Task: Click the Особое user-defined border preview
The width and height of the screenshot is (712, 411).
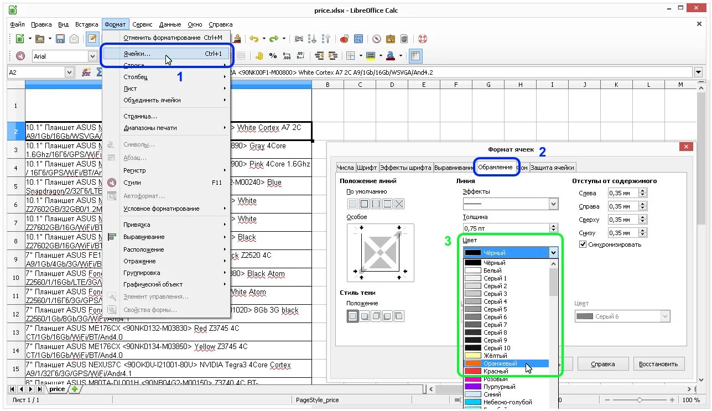Action: coord(380,252)
